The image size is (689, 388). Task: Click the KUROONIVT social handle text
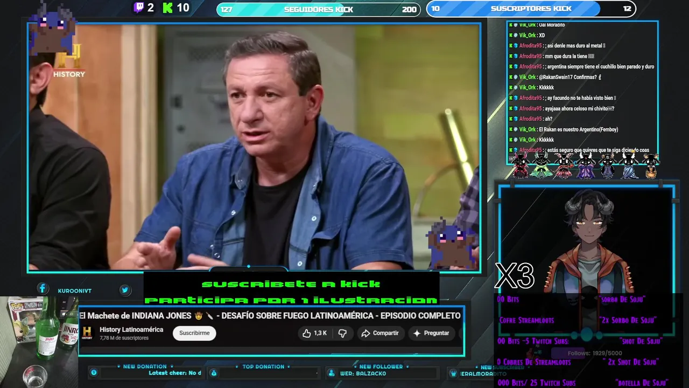pyautogui.click(x=74, y=291)
